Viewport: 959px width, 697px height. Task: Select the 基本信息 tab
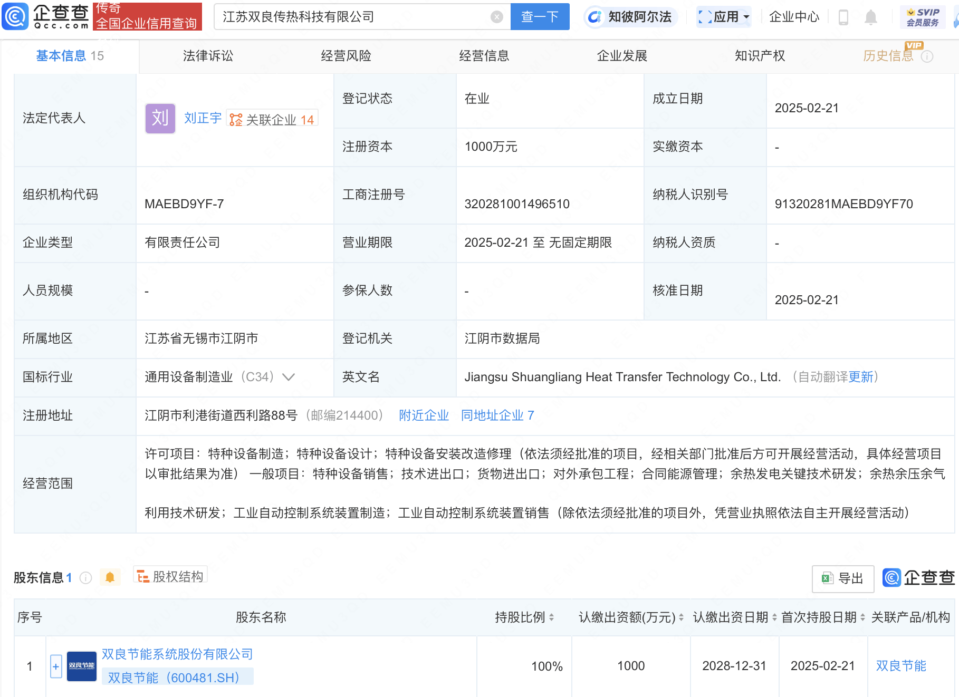(x=70, y=56)
